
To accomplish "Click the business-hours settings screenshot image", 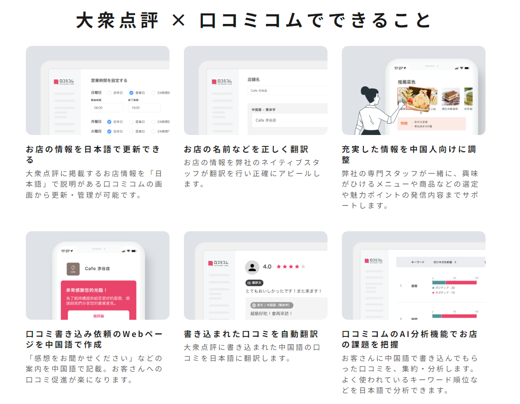I will coord(98,90).
